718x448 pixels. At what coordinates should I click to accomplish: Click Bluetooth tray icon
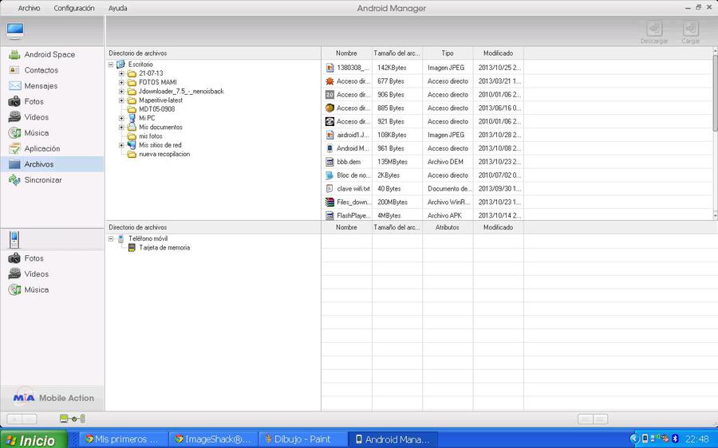674,439
